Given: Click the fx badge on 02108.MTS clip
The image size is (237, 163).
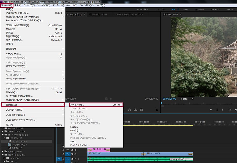Looking at the screenshot, I should (90, 153).
